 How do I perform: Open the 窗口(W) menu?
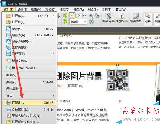tap(121, 10)
